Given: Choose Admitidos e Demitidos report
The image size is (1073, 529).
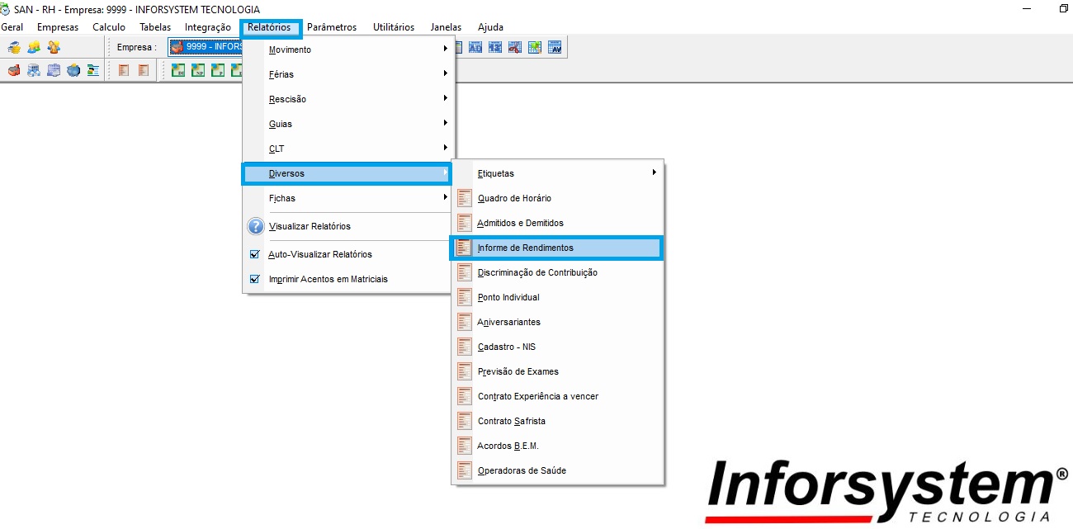Looking at the screenshot, I should [x=520, y=223].
